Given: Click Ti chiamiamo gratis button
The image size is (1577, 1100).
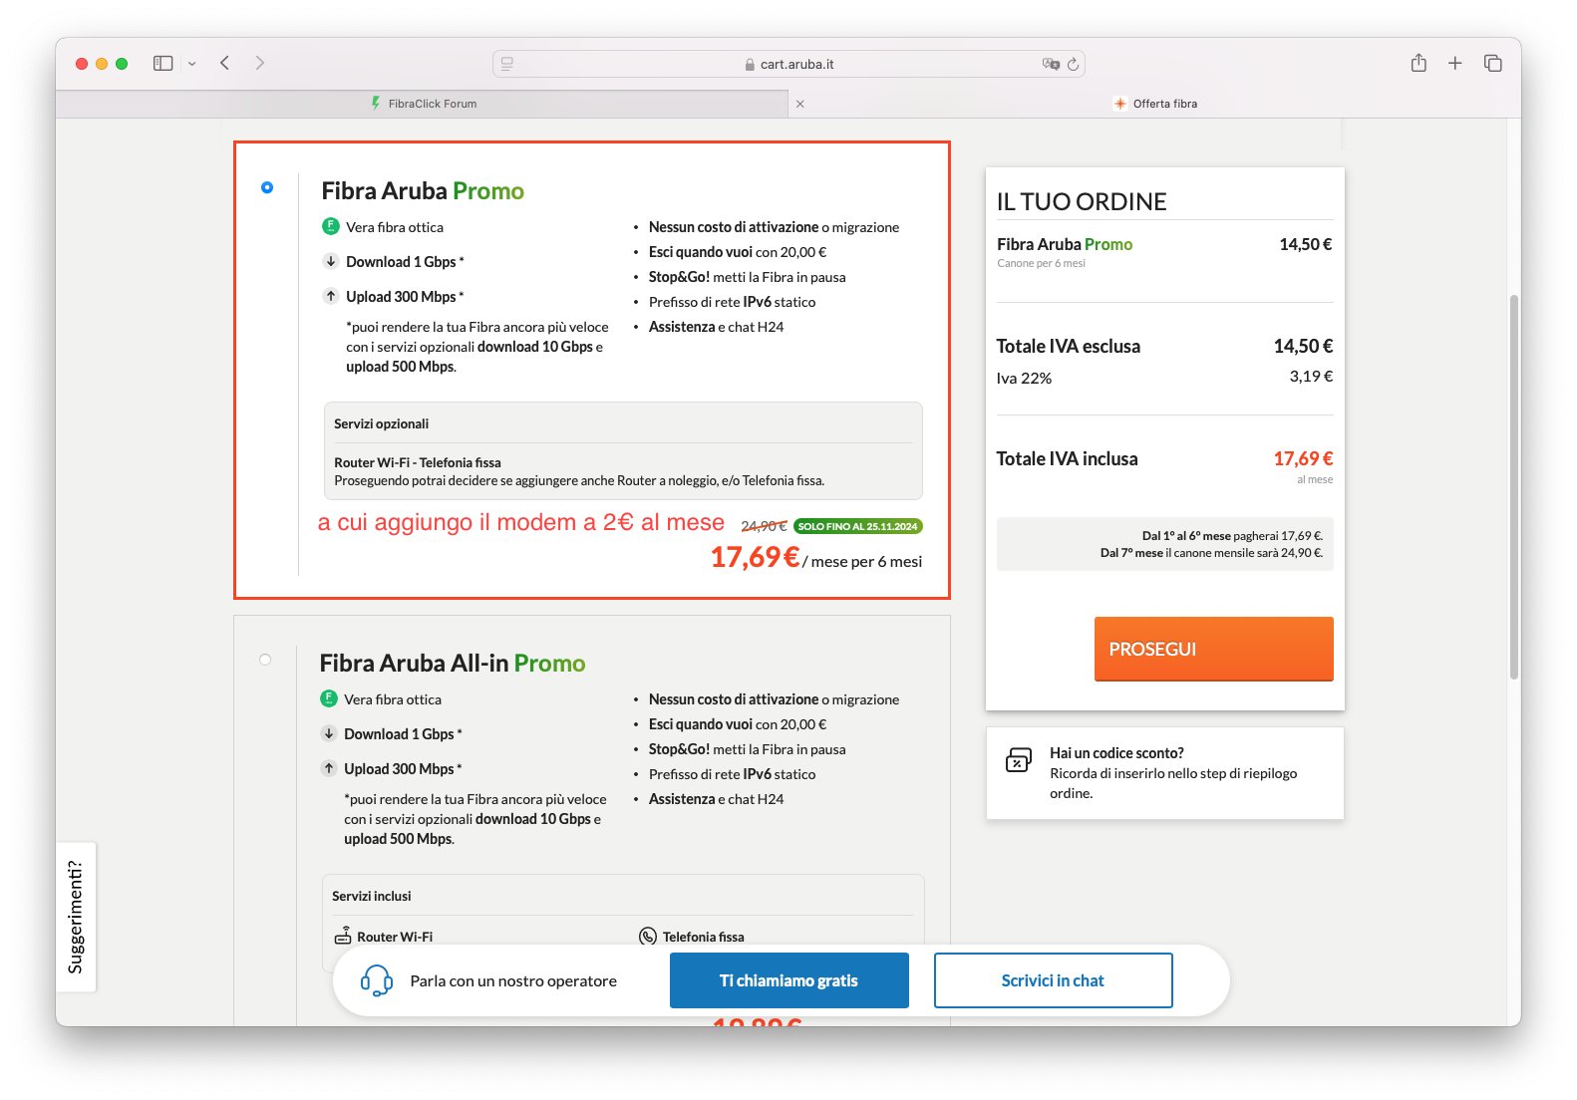Looking at the screenshot, I should (788, 980).
